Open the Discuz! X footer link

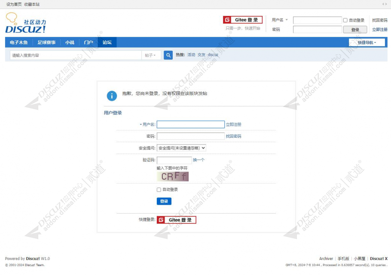(x=379, y=259)
